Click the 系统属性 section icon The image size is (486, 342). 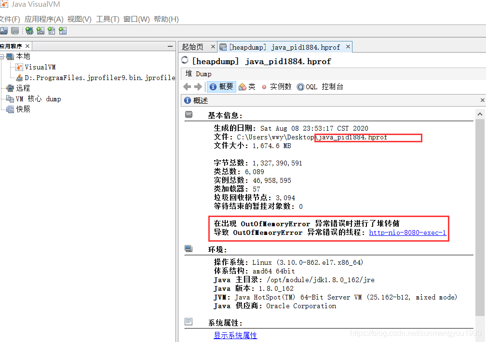pos(189,322)
